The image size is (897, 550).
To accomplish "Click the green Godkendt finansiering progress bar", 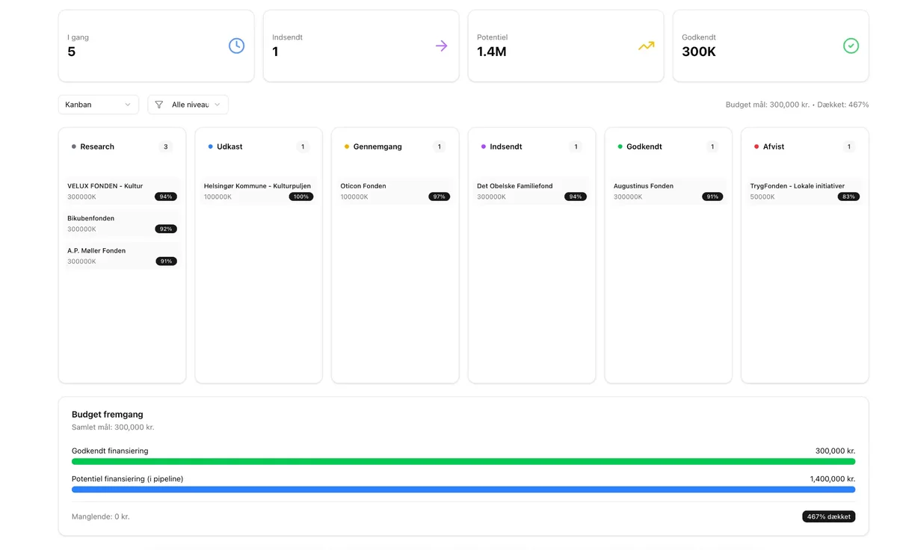I will [x=463, y=461].
